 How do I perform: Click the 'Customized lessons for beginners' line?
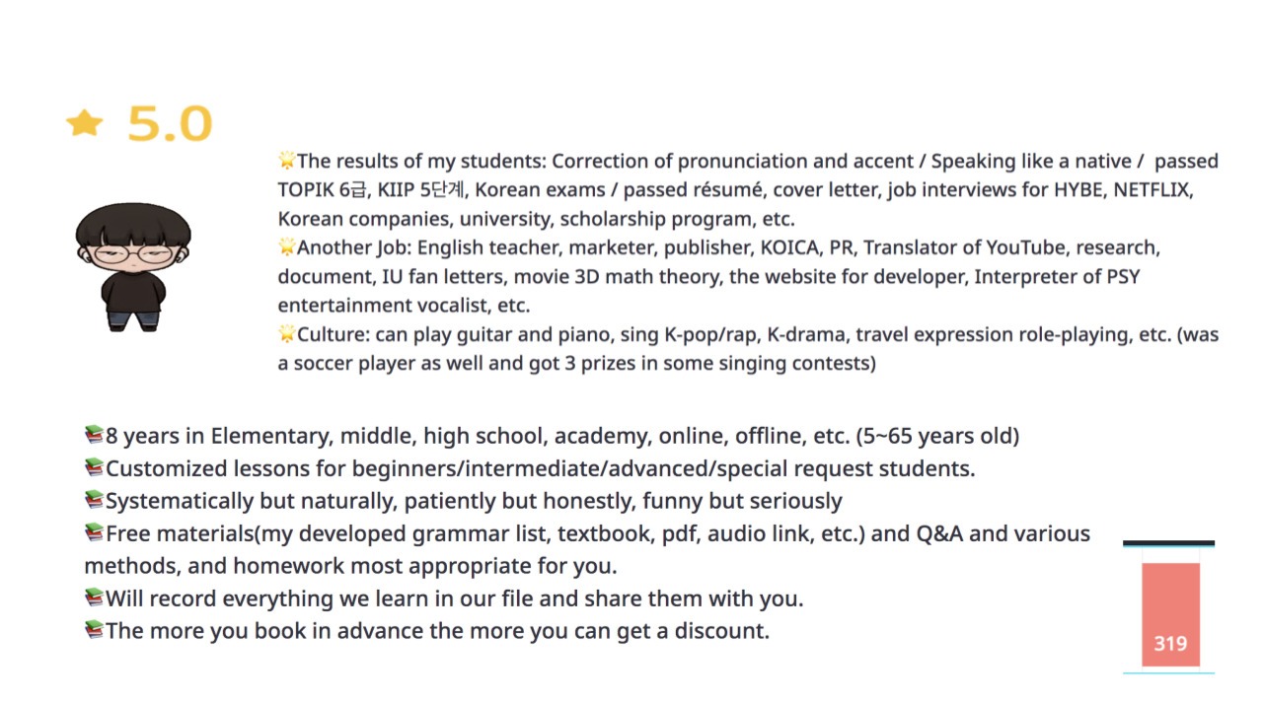pyautogui.click(x=541, y=468)
